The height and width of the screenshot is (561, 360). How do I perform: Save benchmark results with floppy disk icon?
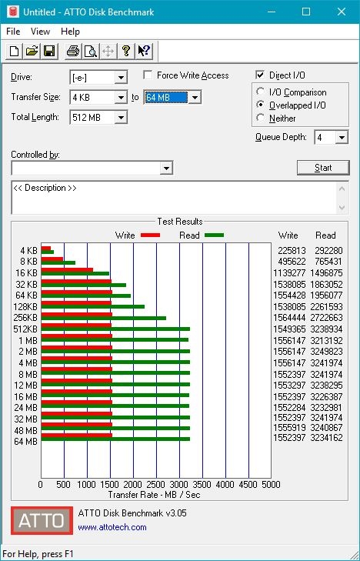click(49, 51)
